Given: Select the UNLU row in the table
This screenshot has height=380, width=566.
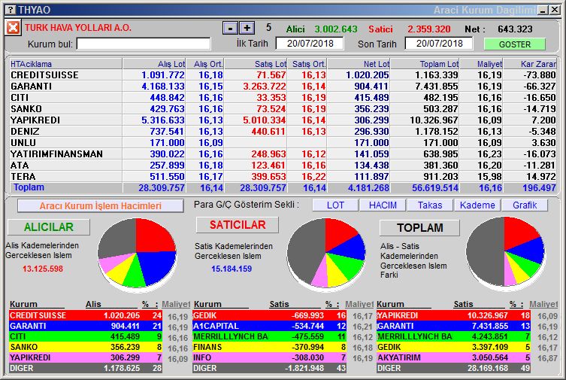Looking at the screenshot, I should pyautogui.click(x=283, y=143).
